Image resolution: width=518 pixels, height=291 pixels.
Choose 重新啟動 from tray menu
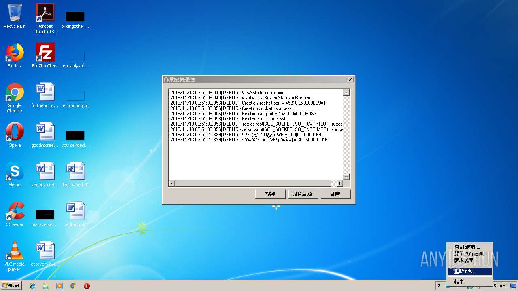pos(469,271)
